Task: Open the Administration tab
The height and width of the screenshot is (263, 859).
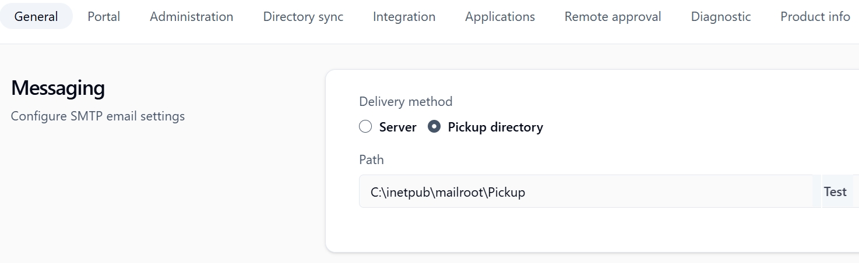Action: click(191, 16)
